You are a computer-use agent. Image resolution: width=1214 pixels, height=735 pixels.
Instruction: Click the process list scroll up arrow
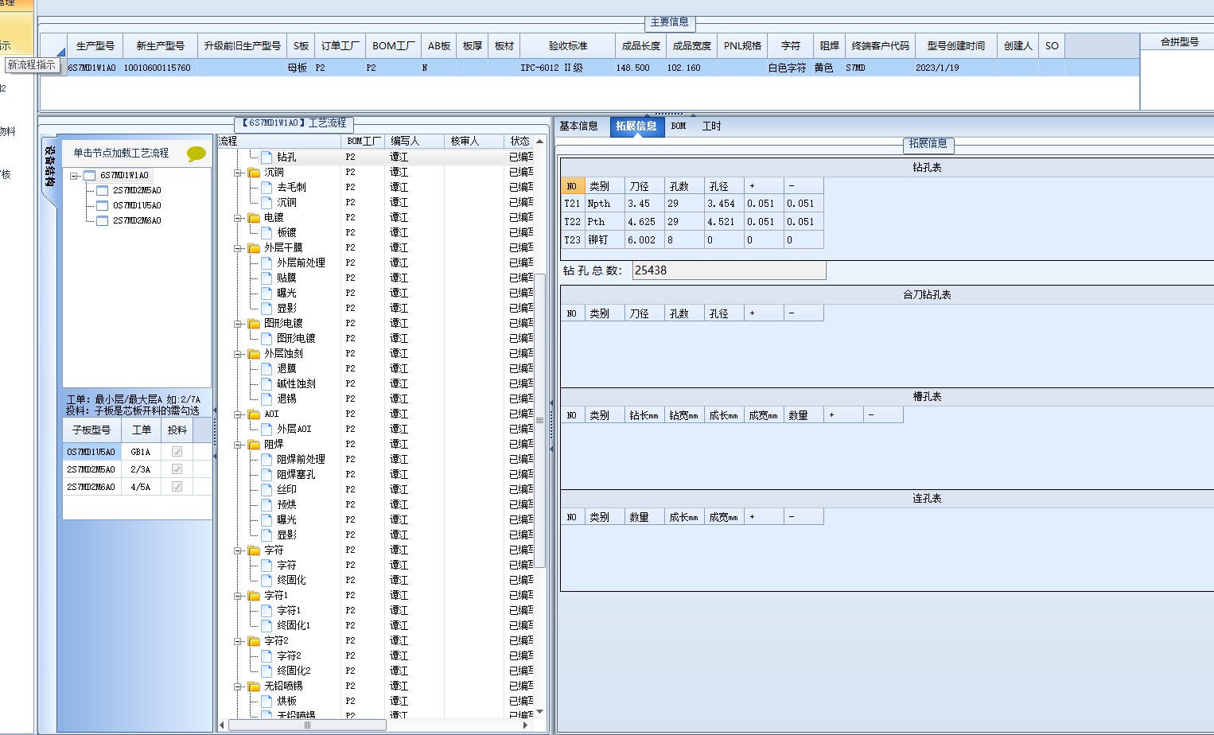[539, 142]
